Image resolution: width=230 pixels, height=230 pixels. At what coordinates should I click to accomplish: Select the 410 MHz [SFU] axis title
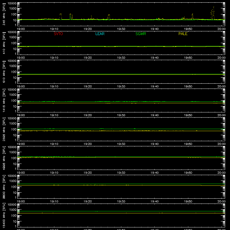pos(4,43)
